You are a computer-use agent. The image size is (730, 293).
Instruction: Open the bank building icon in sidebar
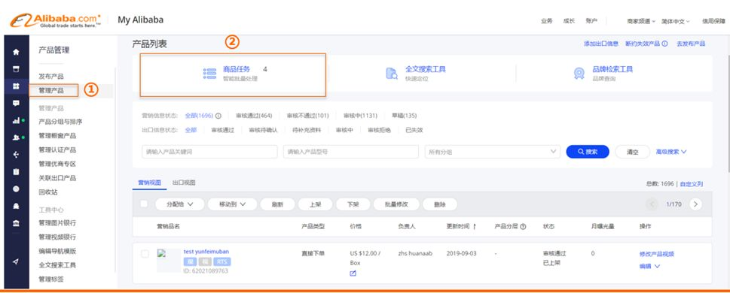click(16, 224)
